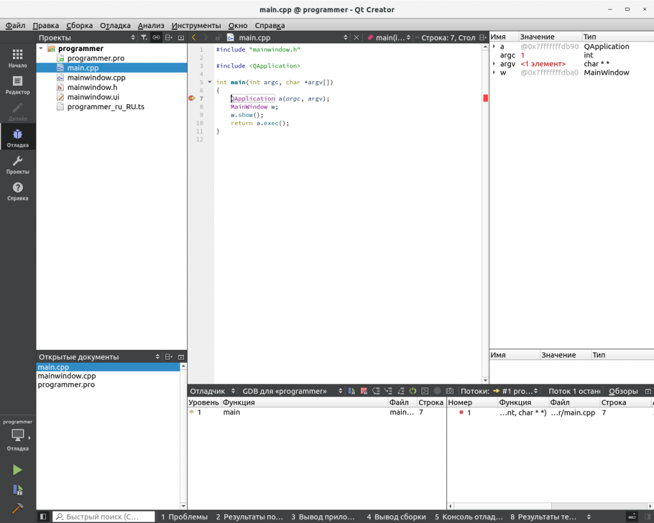Step over in debugger toolbar
The height and width of the screenshot is (523, 654).
pos(376,391)
